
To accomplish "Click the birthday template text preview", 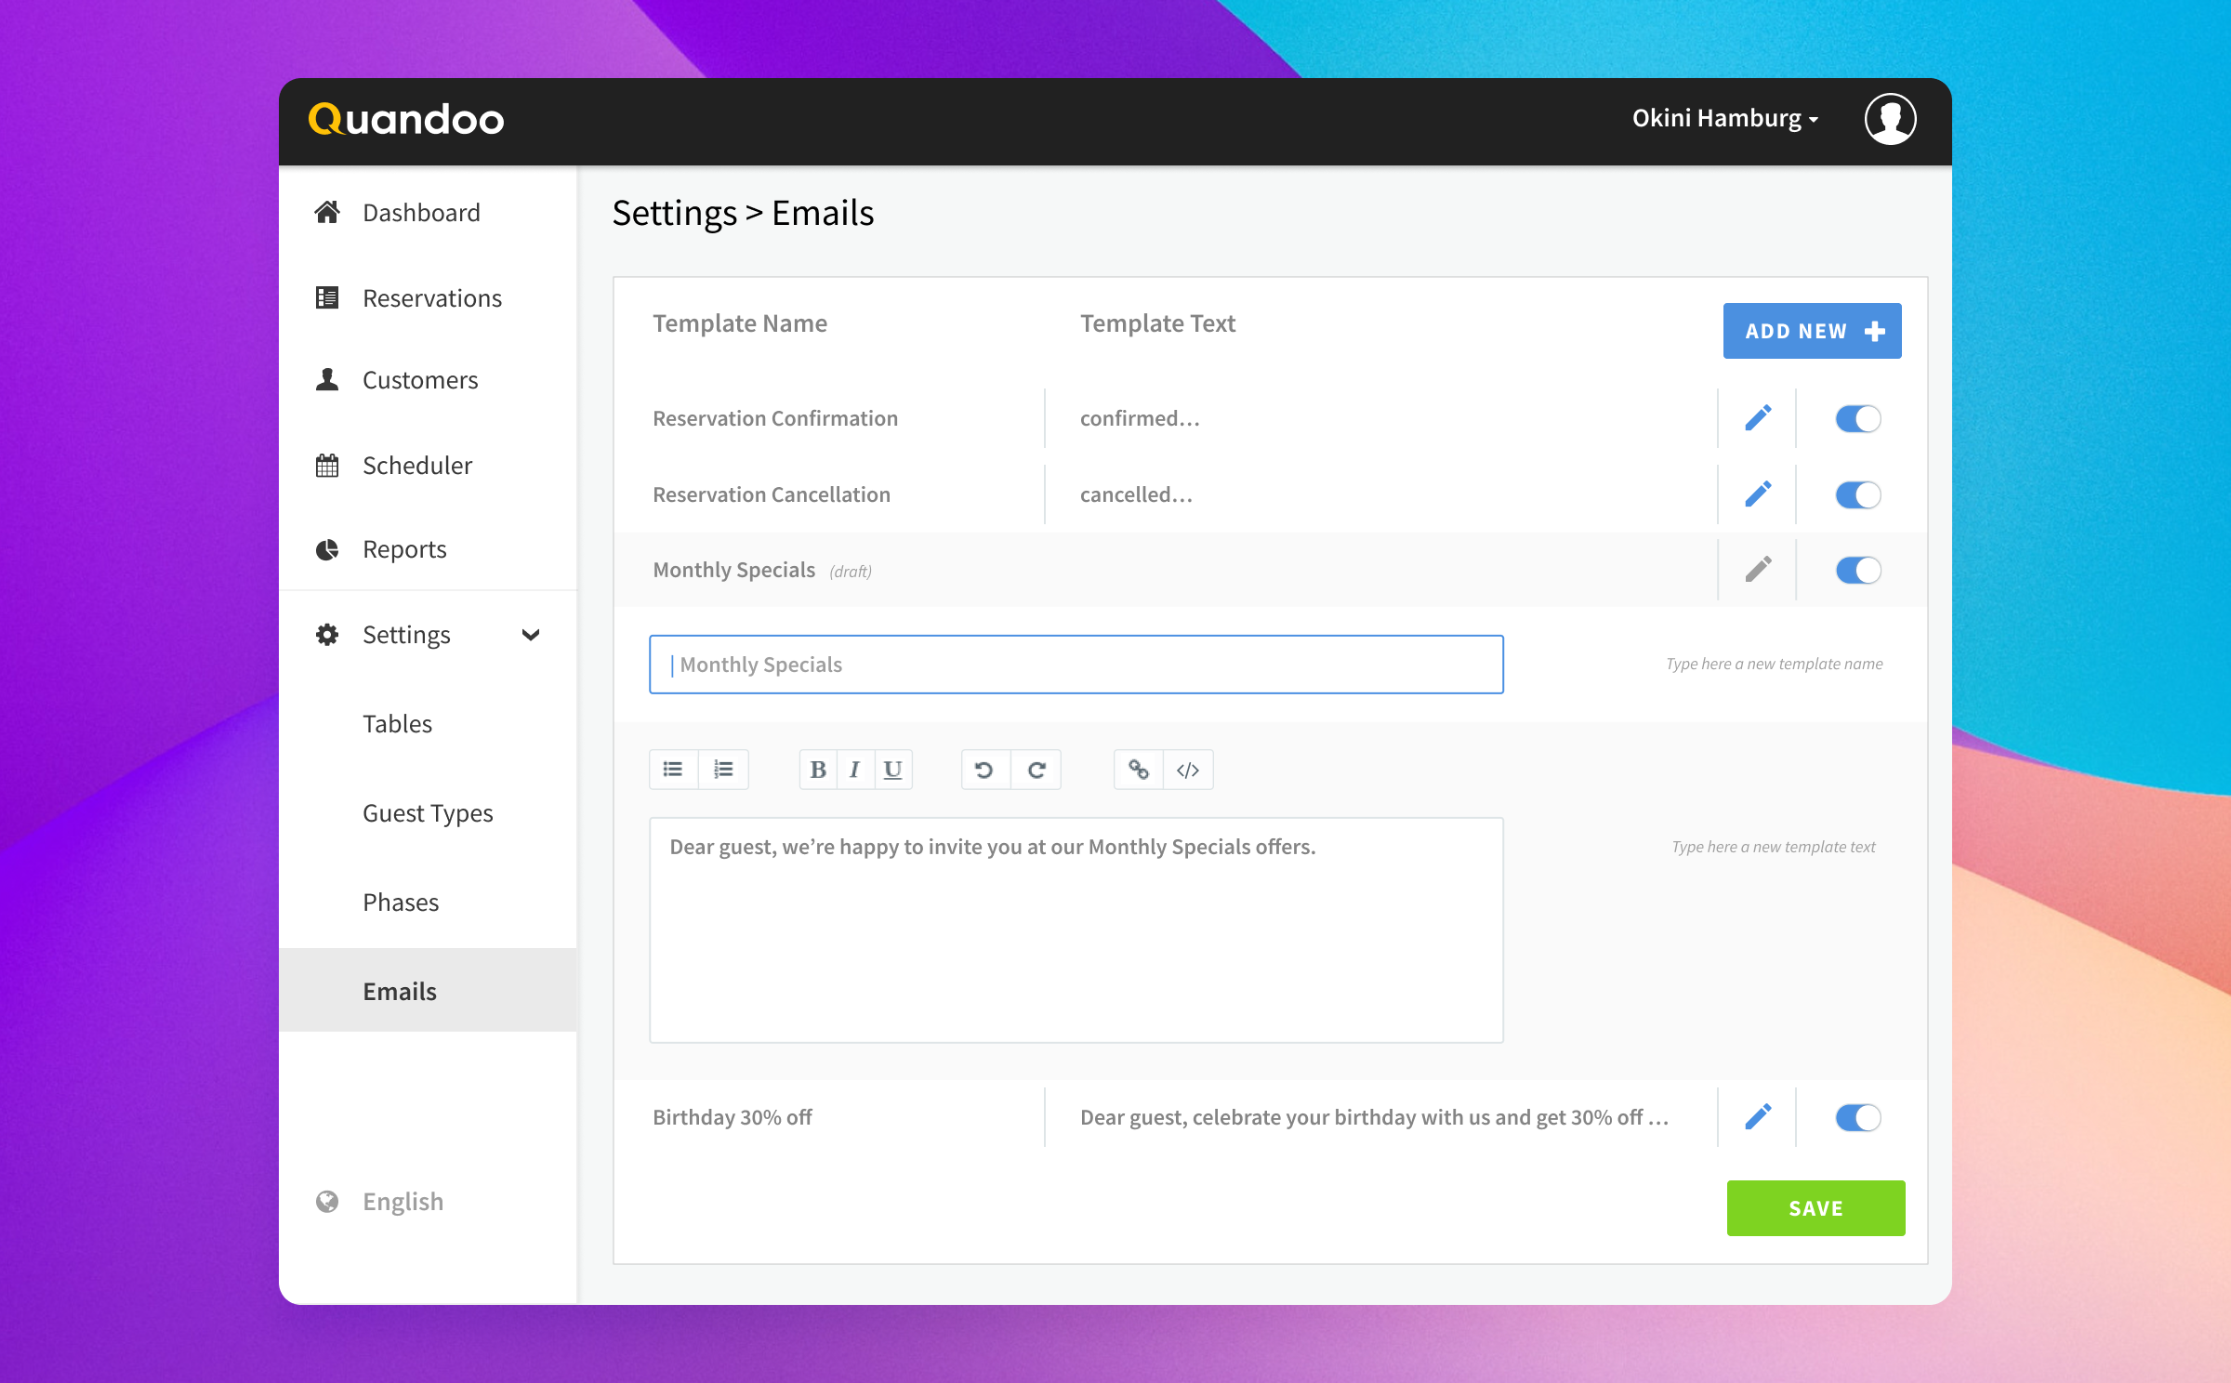I will (x=1374, y=1117).
